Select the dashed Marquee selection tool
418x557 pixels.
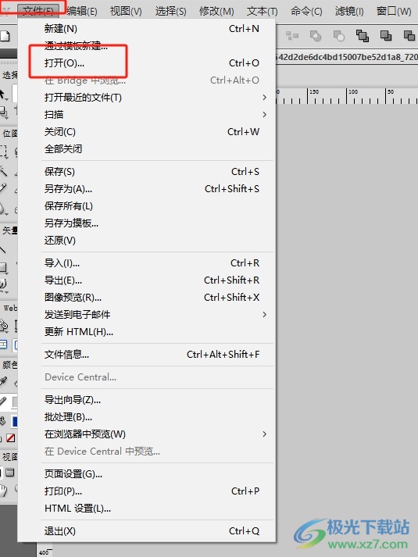coord(4,152)
